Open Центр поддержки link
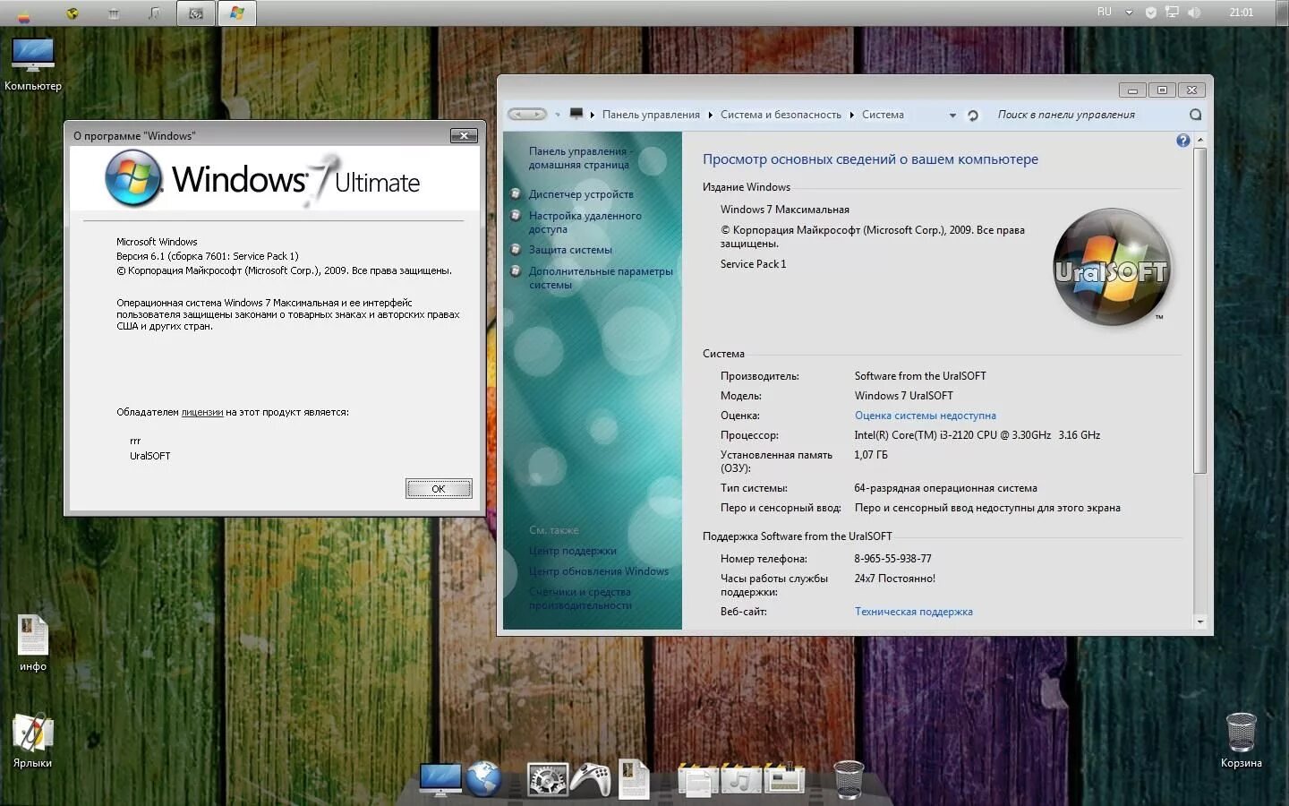The image size is (1289, 806). [x=572, y=551]
